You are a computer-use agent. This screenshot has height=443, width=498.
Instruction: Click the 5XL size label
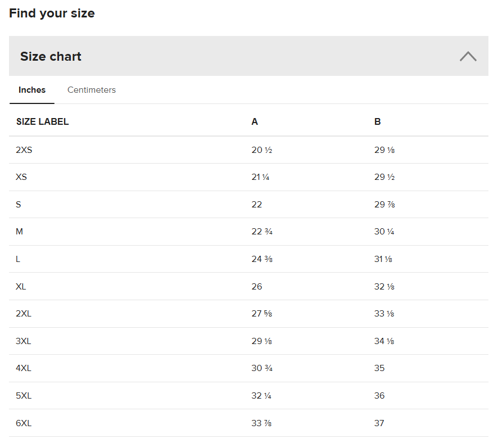(x=24, y=396)
